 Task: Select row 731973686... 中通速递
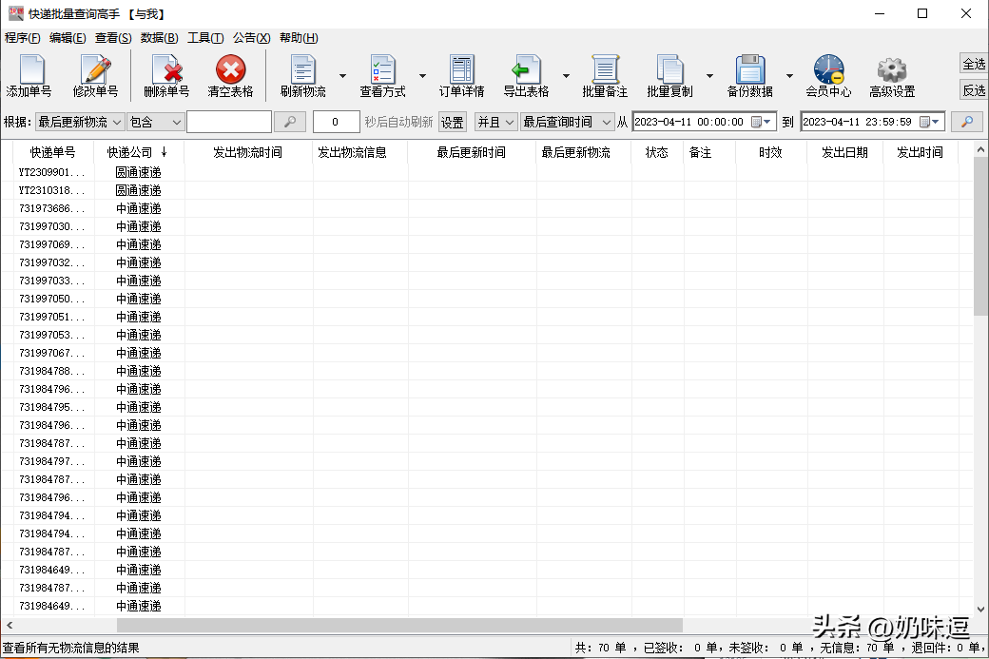[x=486, y=208]
